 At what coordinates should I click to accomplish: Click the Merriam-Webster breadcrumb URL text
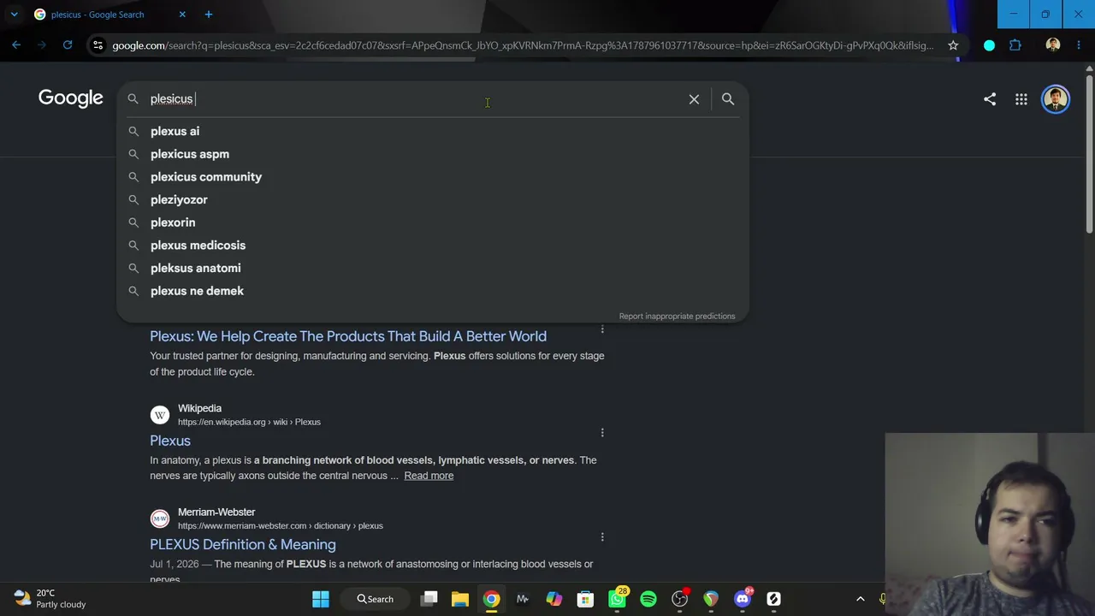281,525
